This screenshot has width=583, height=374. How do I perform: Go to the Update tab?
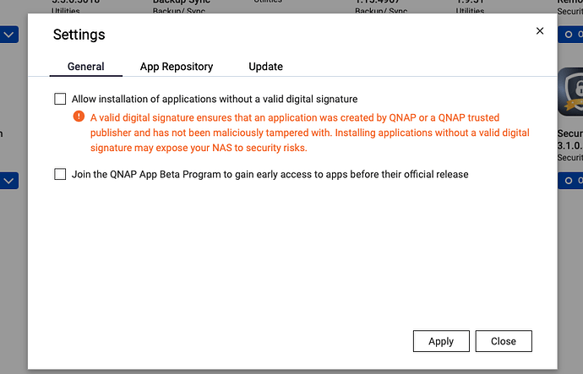point(265,67)
